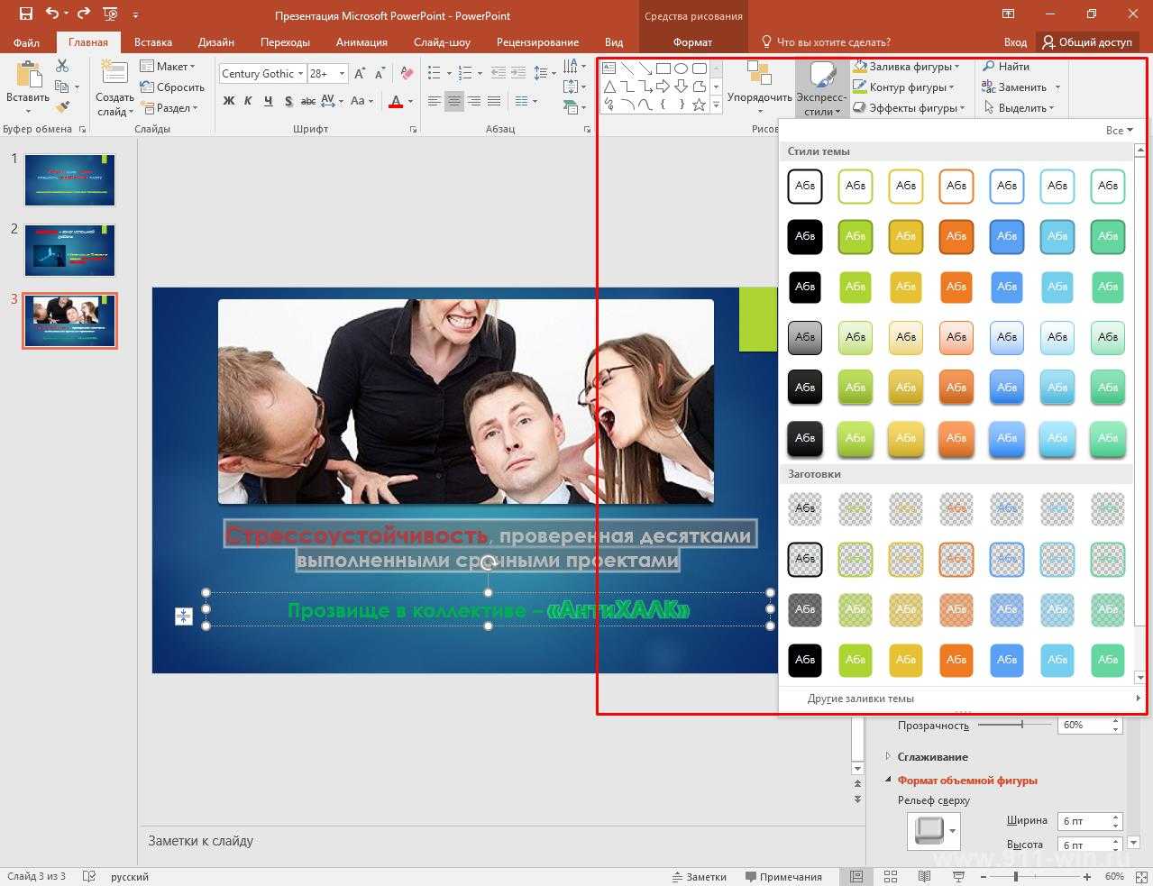Switch to the Рецензирование tab
1153x886 pixels.
[x=535, y=42]
